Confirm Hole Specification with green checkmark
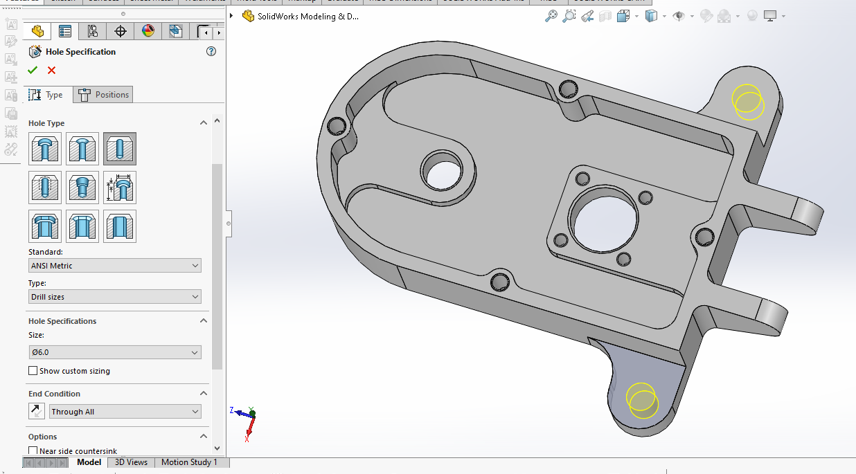The image size is (856, 474). point(33,70)
